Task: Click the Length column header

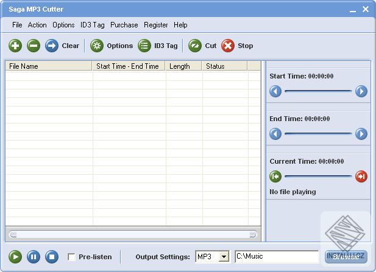Action: (x=183, y=66)
